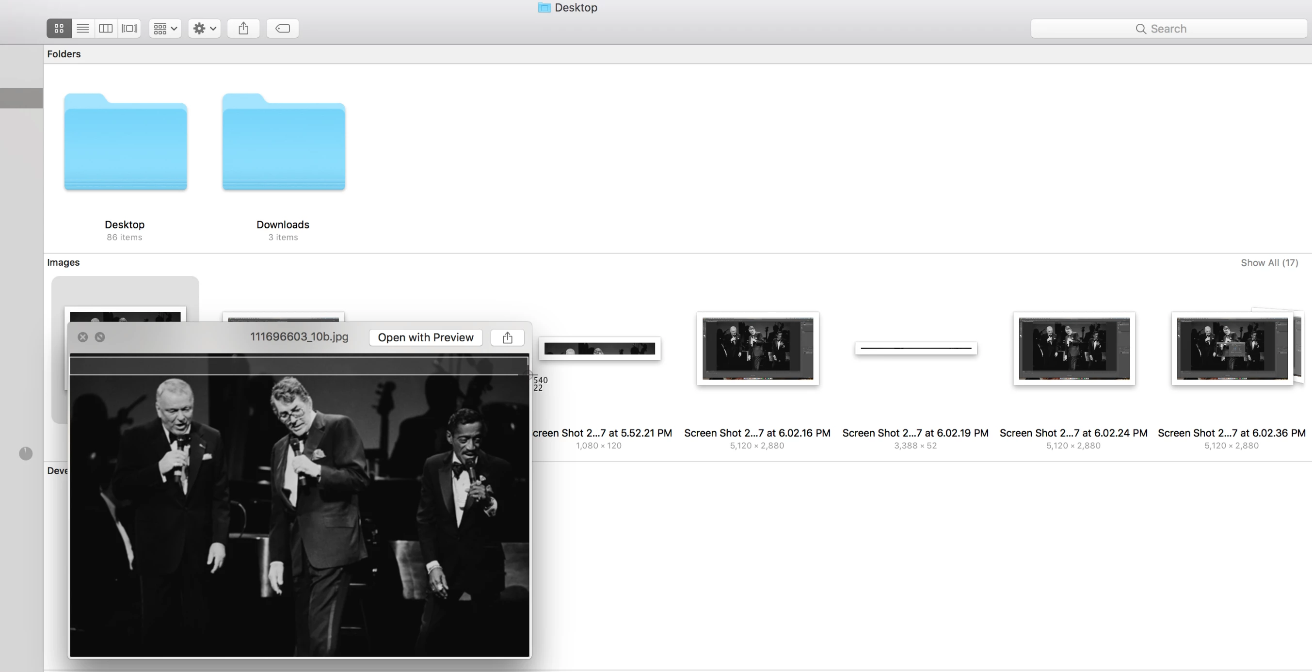Image resolution: width=1312 pixels, height=672 pixels.
Task: Select Screen Shot at 6.02.36 PM thumbnail
Action: [x=1232, y=349]
